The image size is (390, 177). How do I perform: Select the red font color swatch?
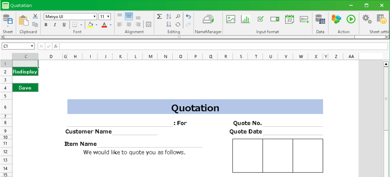104,25
